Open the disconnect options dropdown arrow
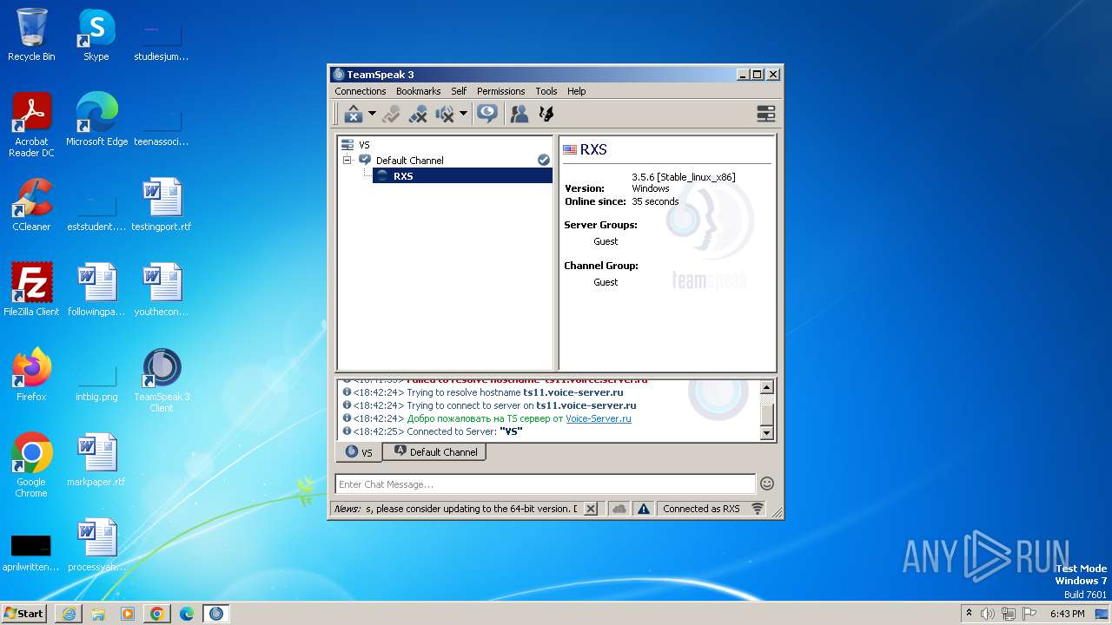The height and width of the screenshot is (625, 1112). 372,114
